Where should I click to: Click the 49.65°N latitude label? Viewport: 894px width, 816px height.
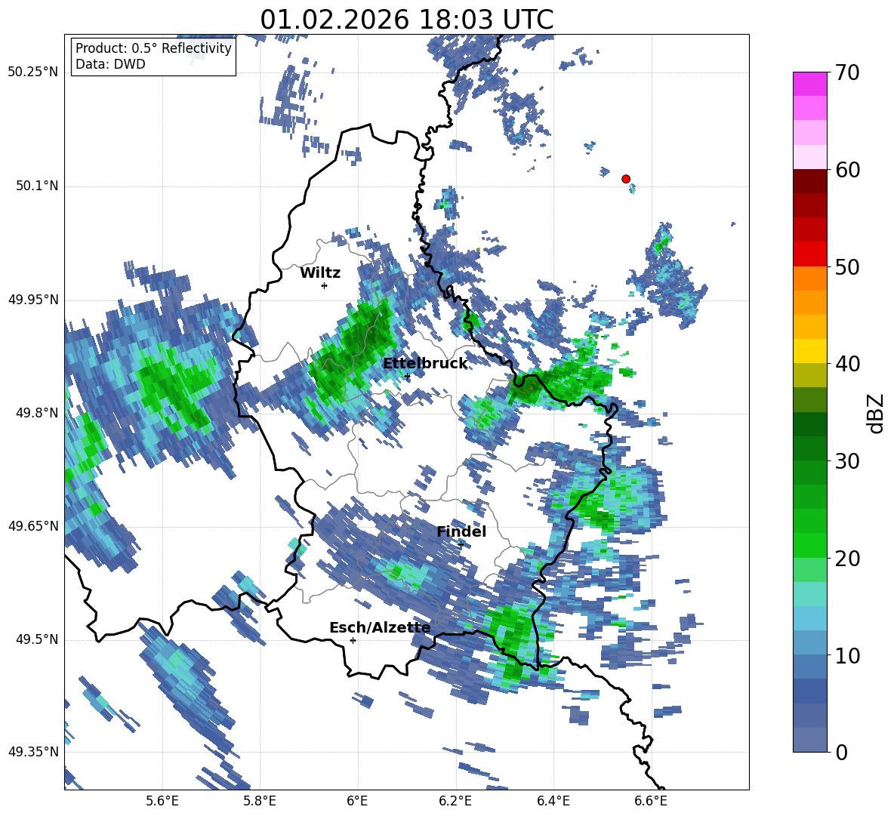(33, 526)
